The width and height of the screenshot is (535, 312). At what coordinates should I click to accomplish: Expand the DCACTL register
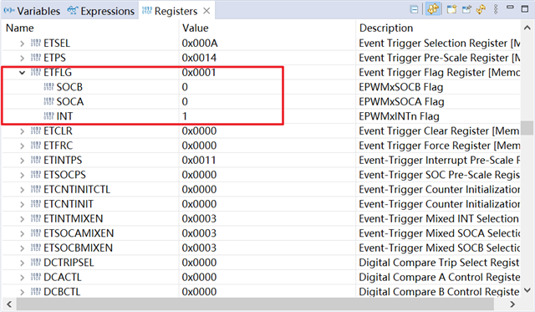coord(23,278)
